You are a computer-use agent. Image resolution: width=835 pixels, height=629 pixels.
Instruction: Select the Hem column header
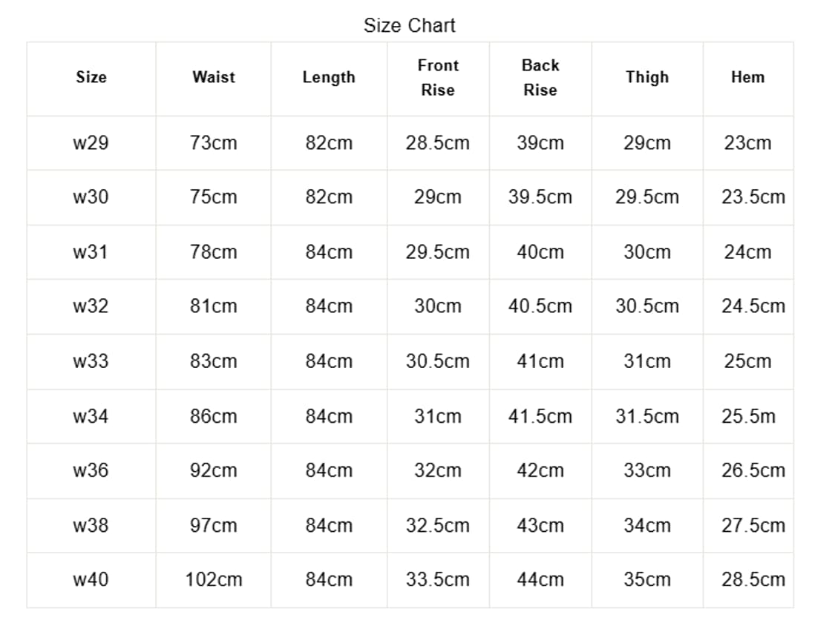747,77
